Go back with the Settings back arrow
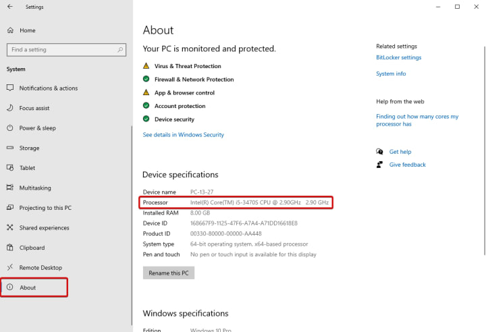The image size is (486, 332). [x=10, y=7]
